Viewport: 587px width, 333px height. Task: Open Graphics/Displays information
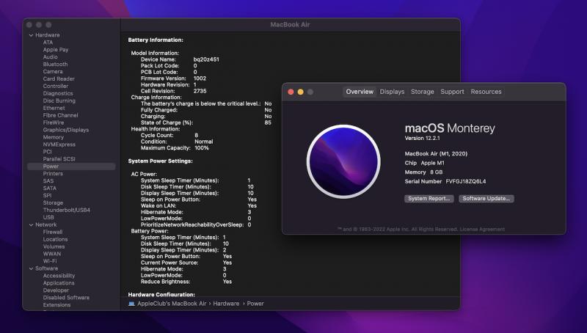point(66,130)
